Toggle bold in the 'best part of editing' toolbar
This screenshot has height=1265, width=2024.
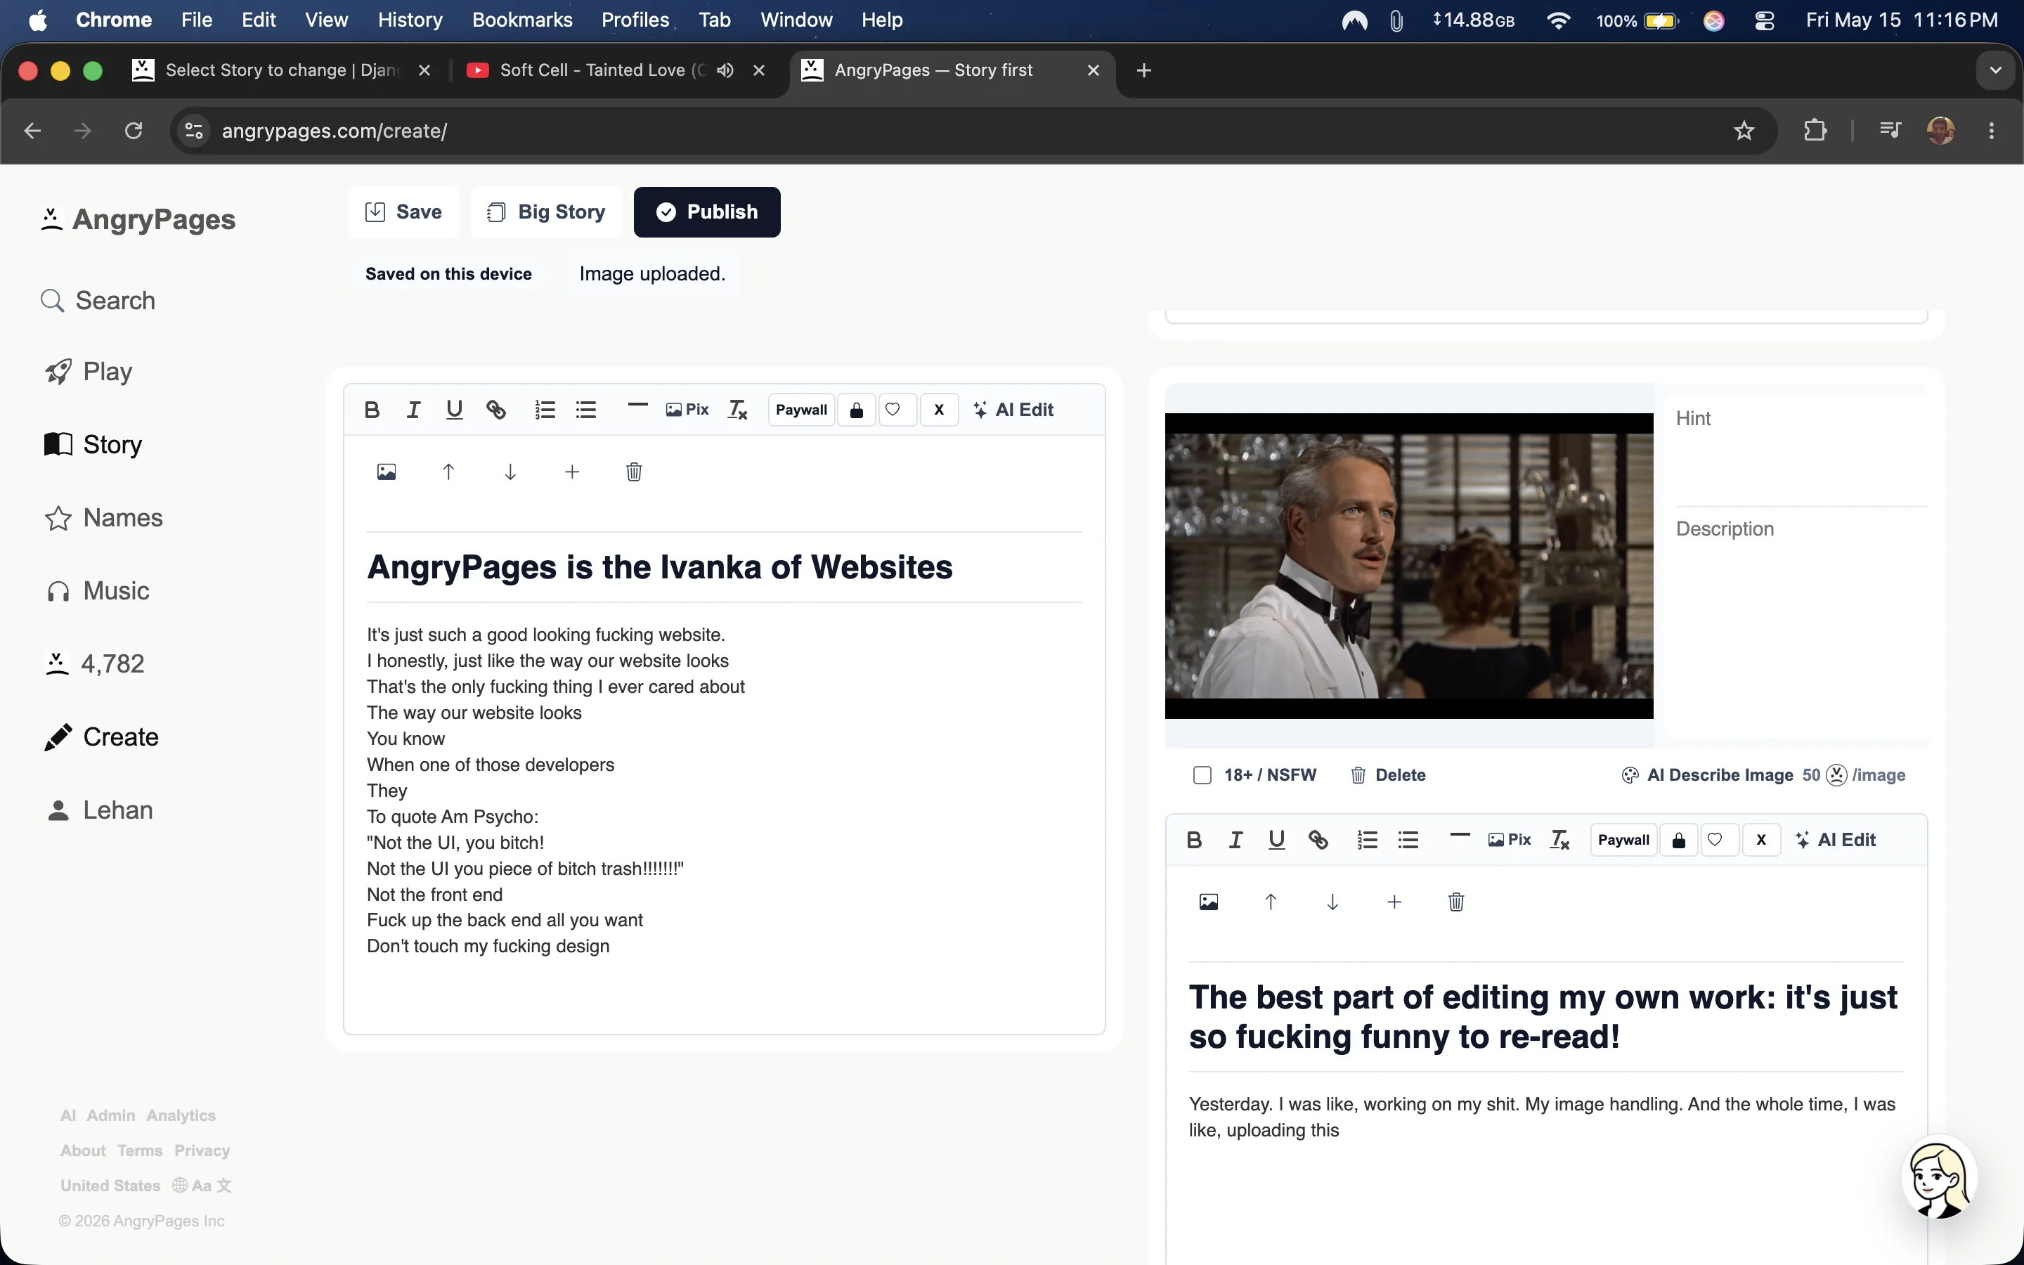1194,840
